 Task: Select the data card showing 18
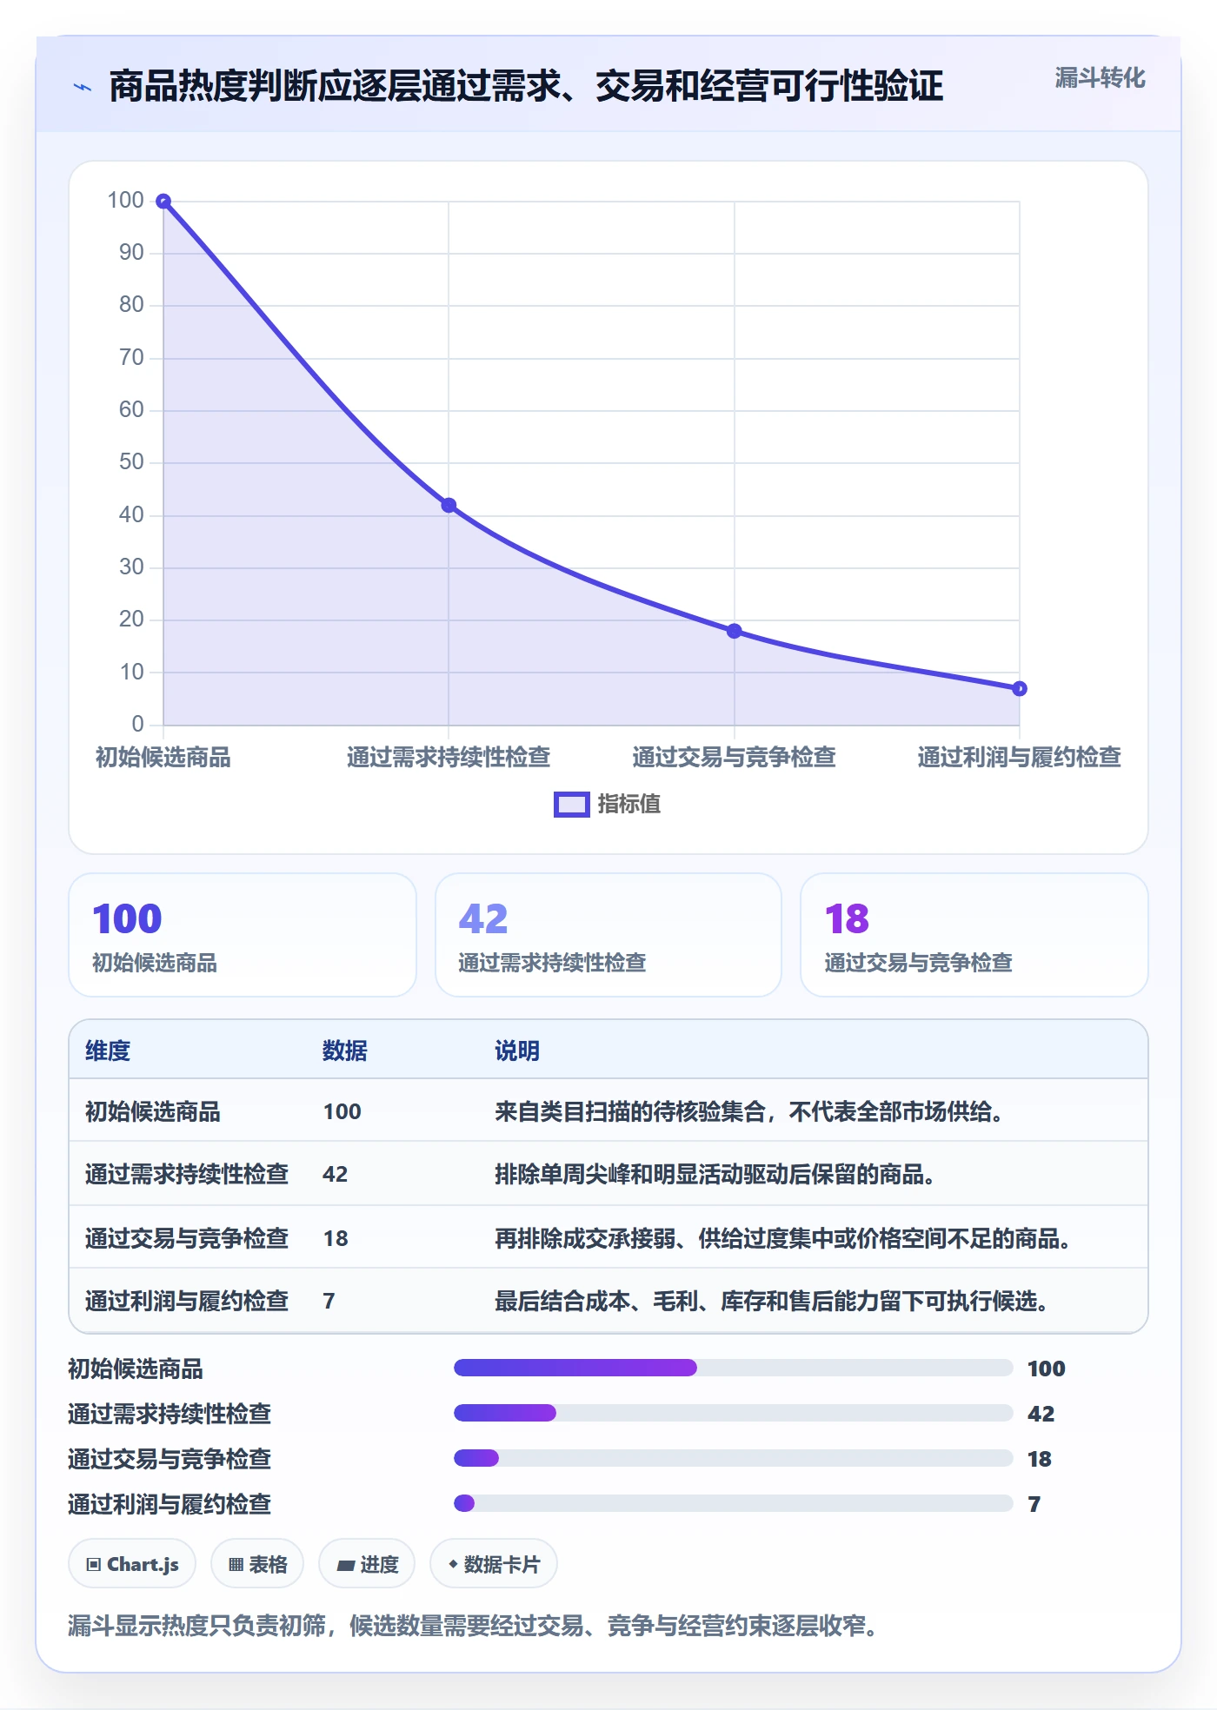click(974, 935)
